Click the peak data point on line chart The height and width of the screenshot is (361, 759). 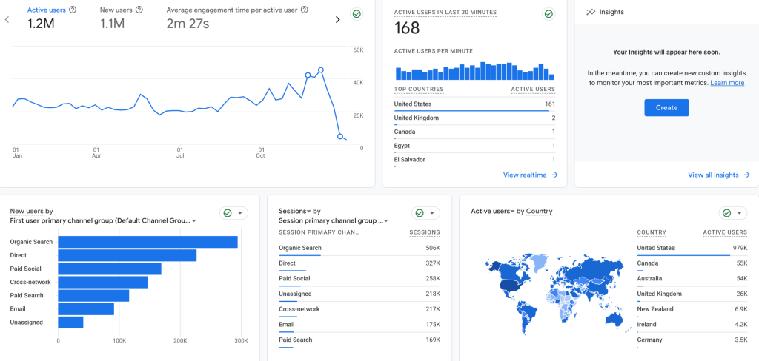(x=320, y=70)
